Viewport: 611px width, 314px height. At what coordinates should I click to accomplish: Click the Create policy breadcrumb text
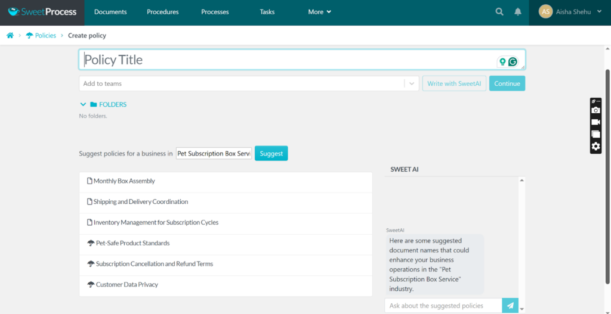(x=87, y=36)
